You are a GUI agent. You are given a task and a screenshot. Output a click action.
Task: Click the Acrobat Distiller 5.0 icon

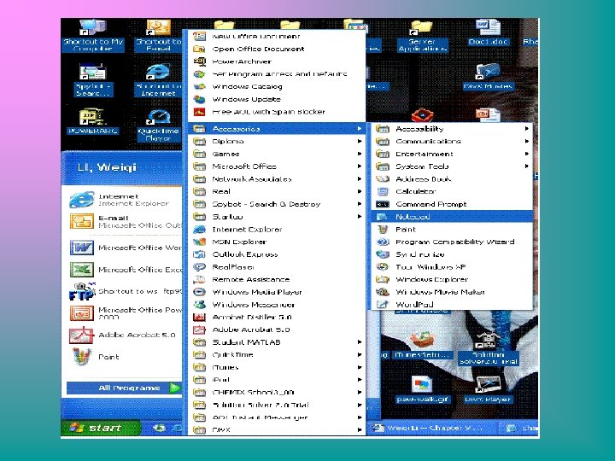coord(200,317)
